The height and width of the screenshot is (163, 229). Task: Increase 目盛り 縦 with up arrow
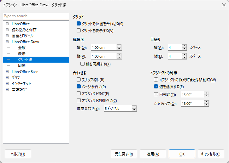pos(185,55)
